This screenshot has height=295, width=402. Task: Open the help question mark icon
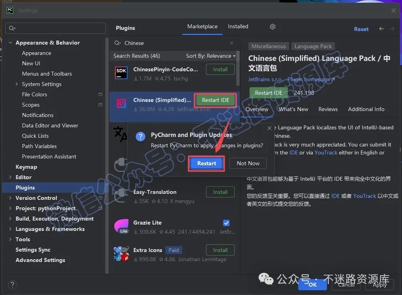point(12,285)
